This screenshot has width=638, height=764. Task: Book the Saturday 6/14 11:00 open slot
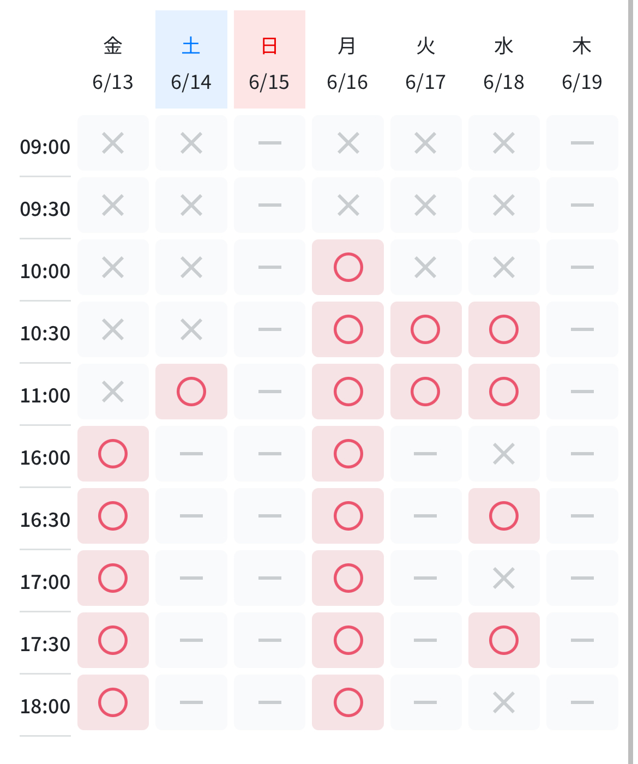click(191, 392)
